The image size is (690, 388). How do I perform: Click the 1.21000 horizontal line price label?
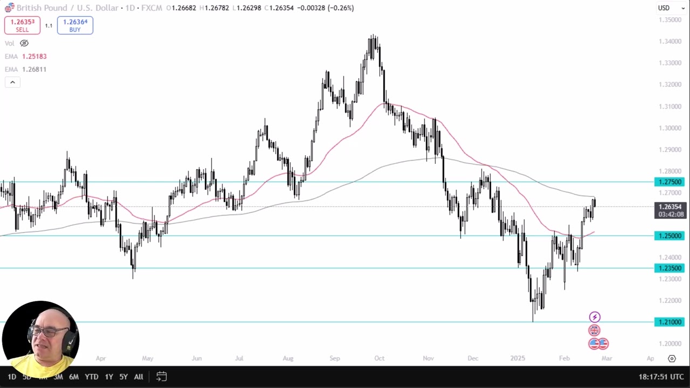(669, 322)
